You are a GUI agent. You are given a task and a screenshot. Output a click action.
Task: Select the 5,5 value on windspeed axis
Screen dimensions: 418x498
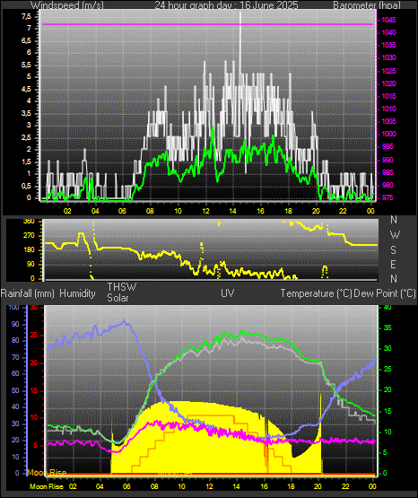(x=26, y=65)
